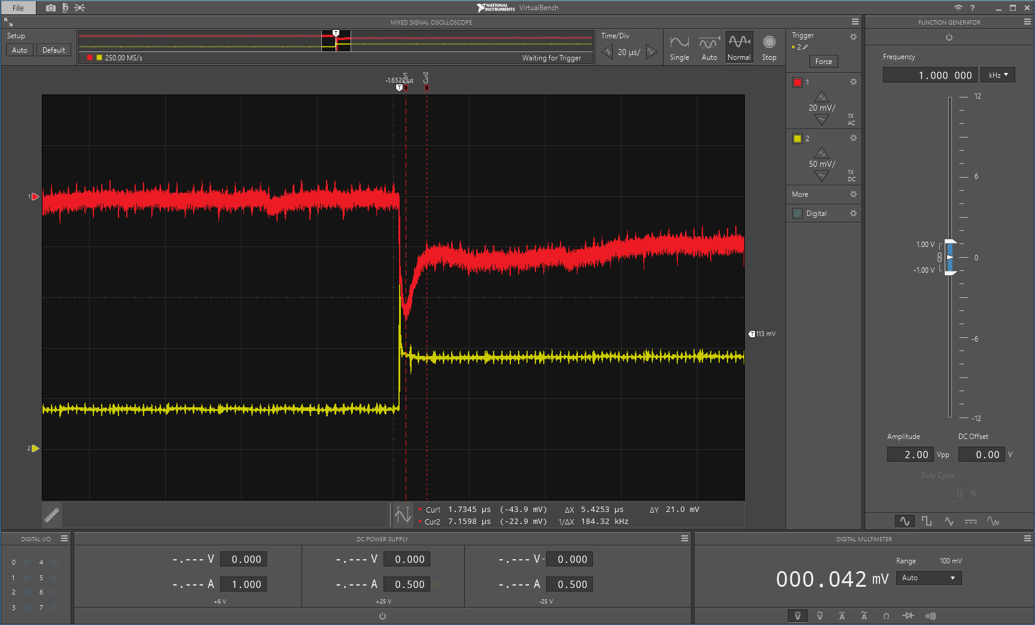Screen dimensions: 1035x625
Task: Click the cursor mode waveform icon
Action: (x=403, y=514)
